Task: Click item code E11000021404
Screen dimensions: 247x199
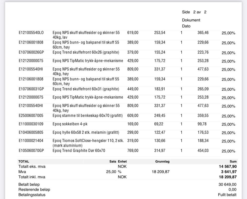Action: (x=31, y=141)
